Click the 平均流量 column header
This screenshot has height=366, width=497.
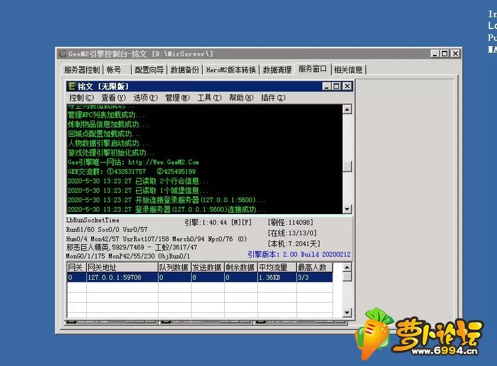coord(277,267)
